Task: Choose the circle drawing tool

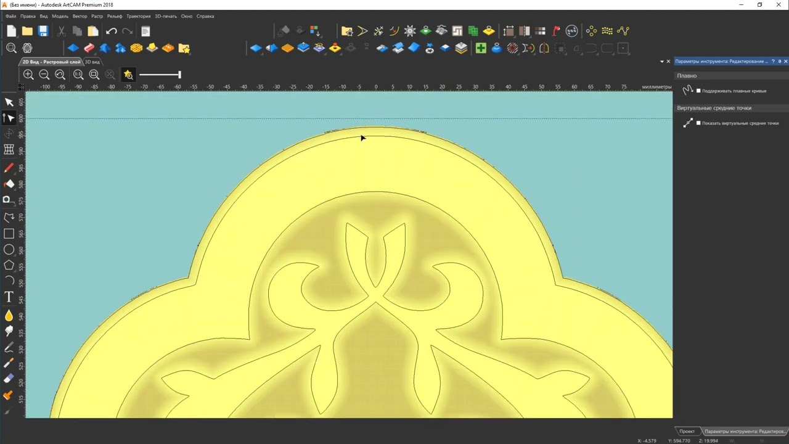Action: (9, 250)
